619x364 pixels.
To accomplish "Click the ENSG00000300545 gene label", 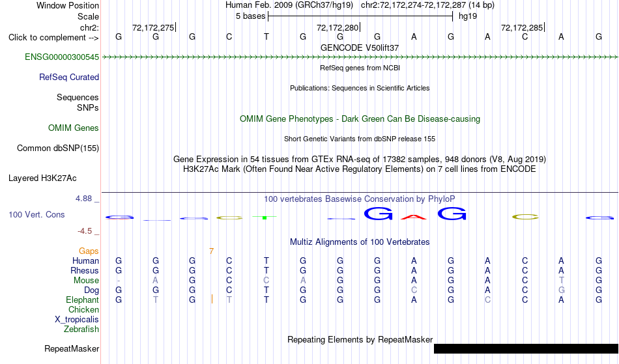I will click(62, 57).
